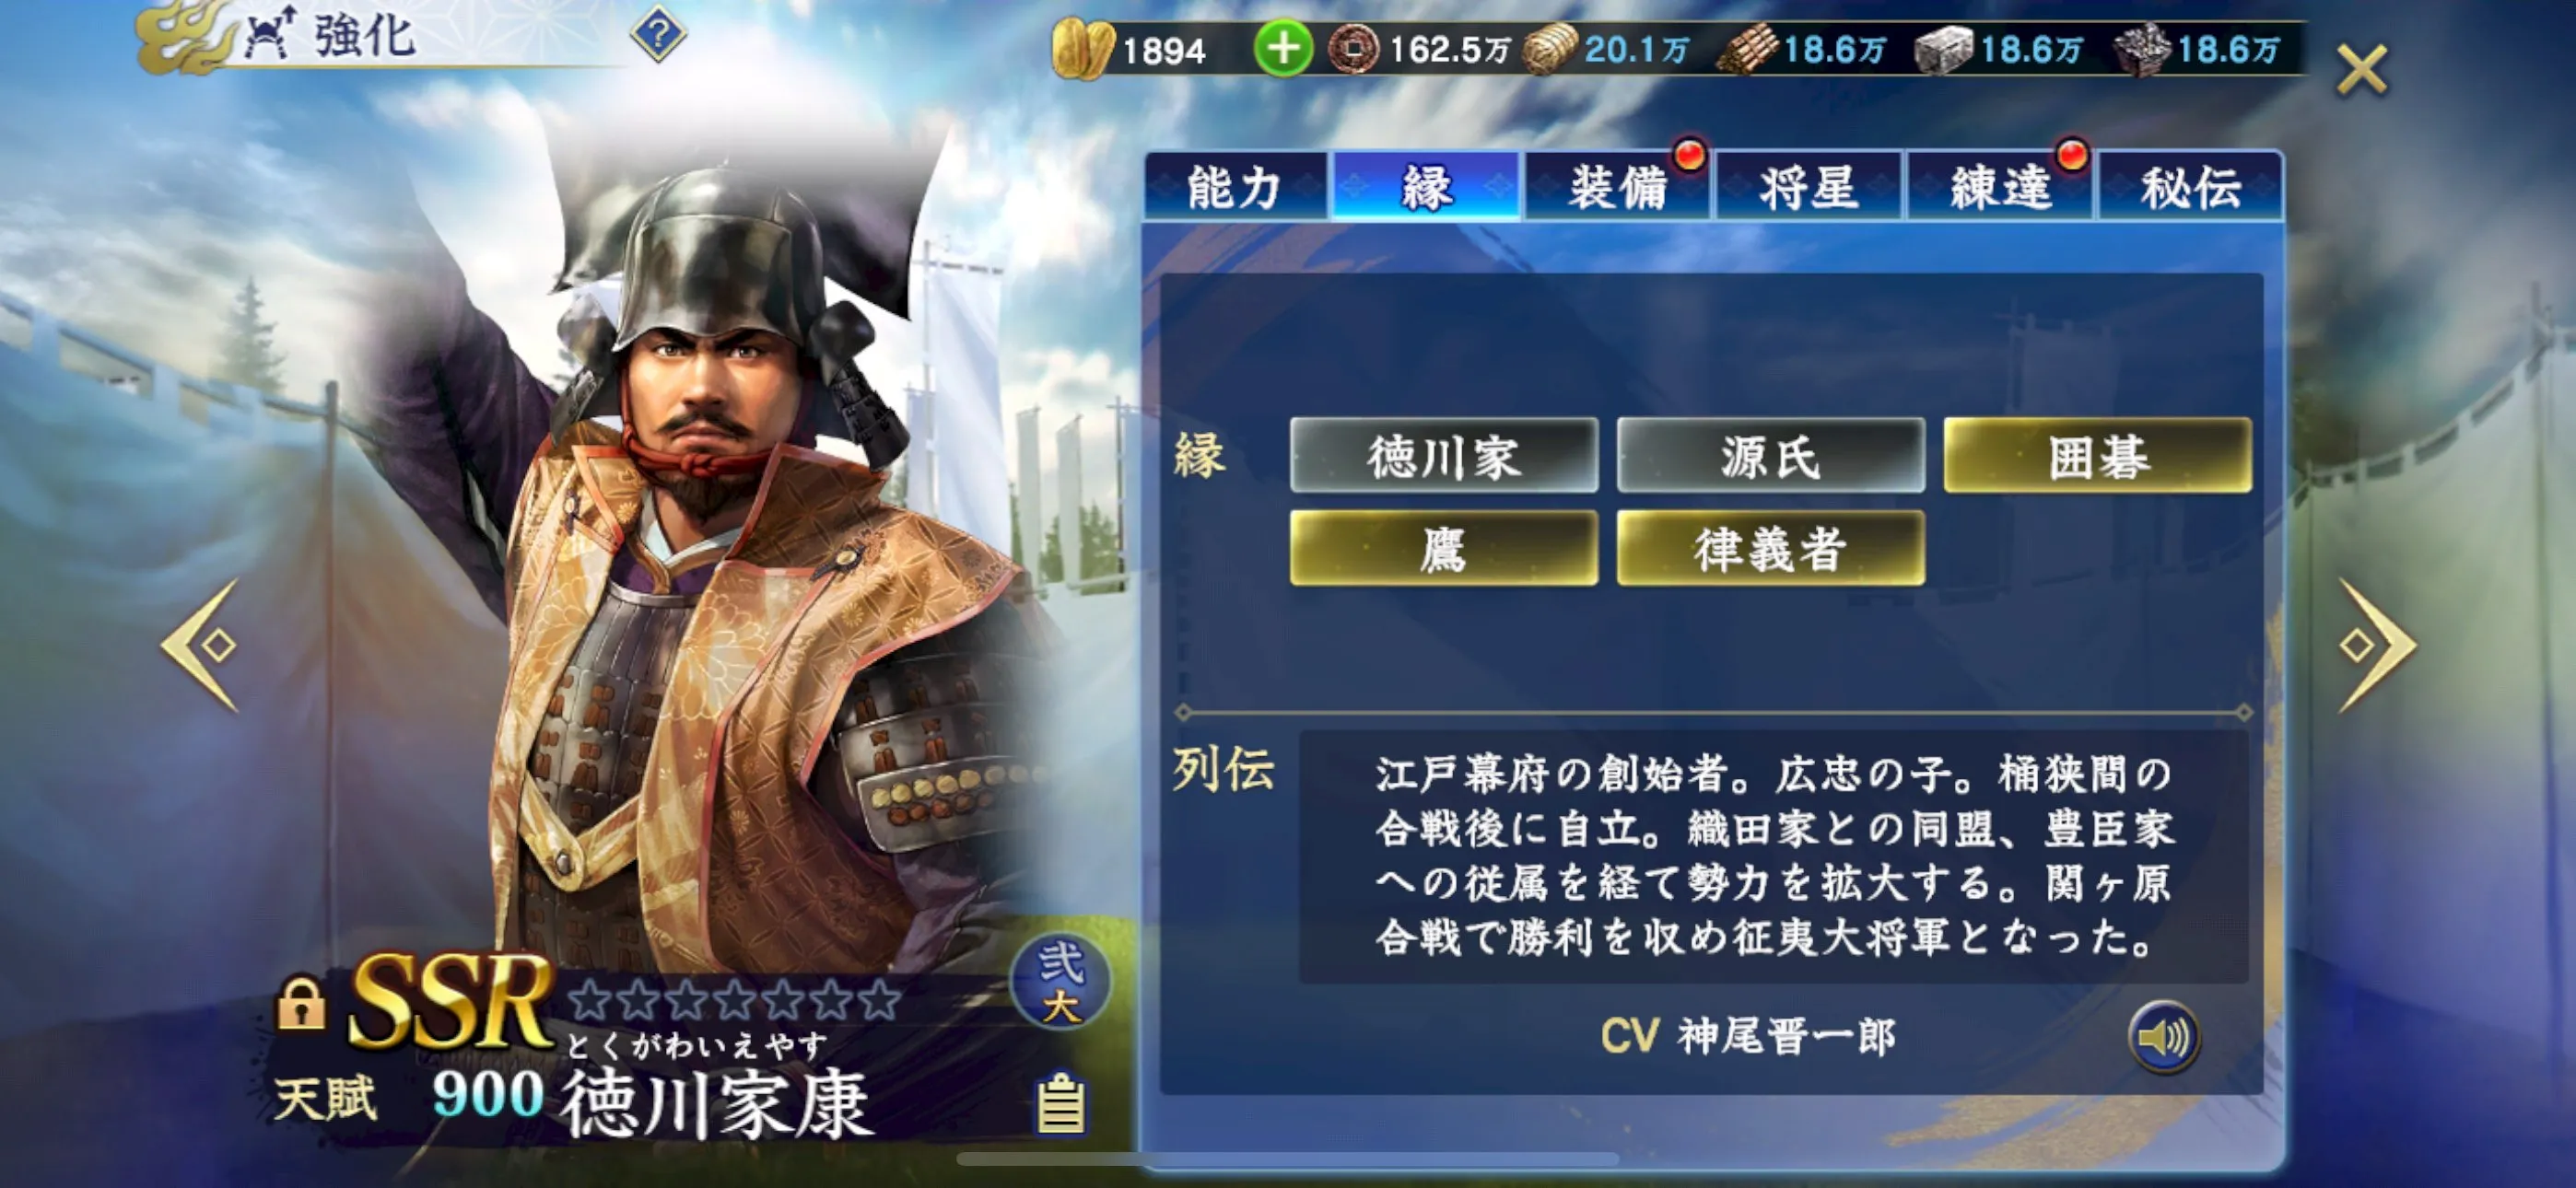Open the 秘伝 tab

pyautogui.click(x=2190, y=187)
